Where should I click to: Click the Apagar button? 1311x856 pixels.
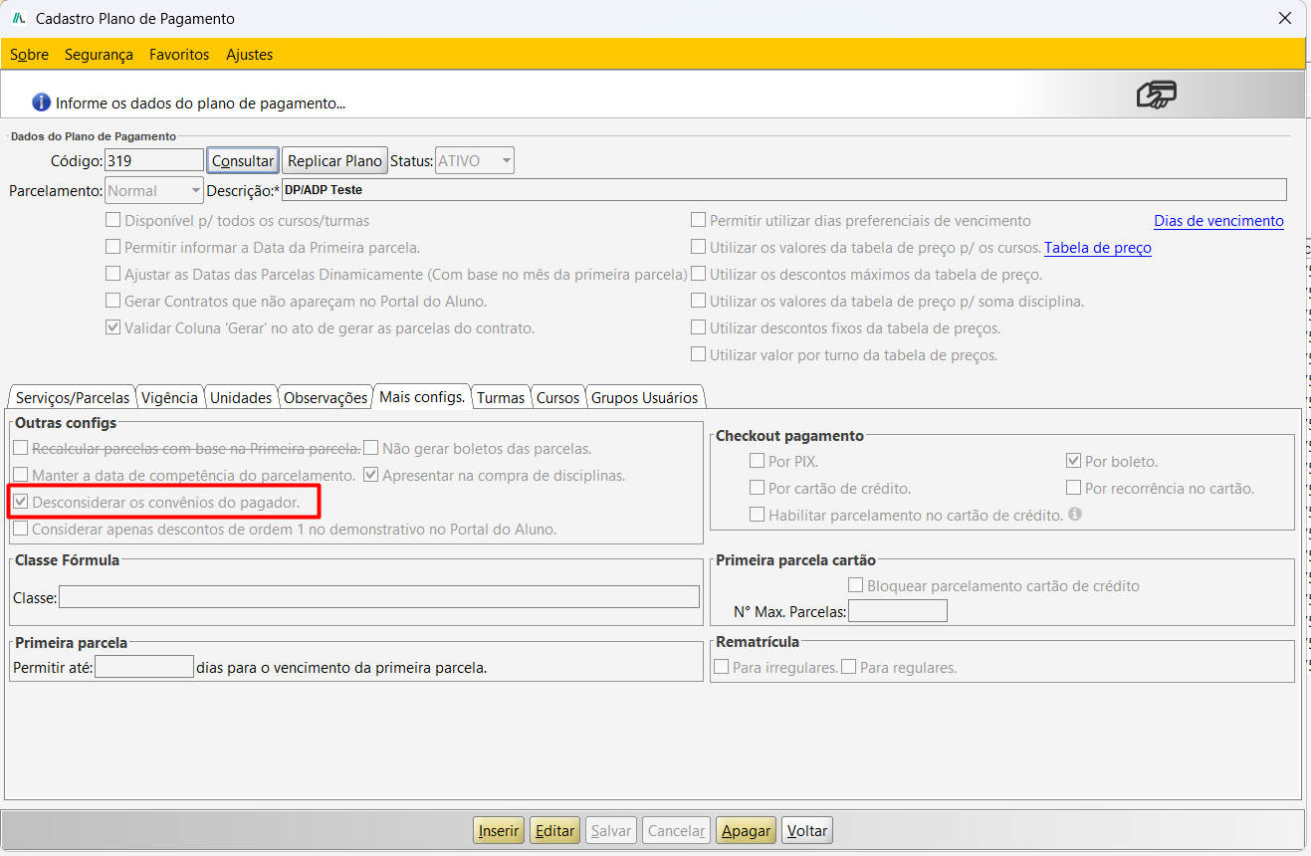pos(746,830)
